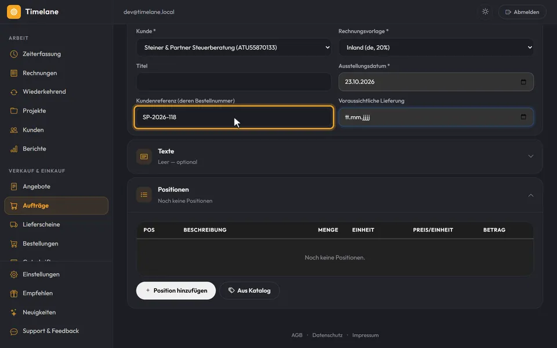Click the Voraussichtliche Lieferung date field
The image size is (557, 348).
(436, 117)
